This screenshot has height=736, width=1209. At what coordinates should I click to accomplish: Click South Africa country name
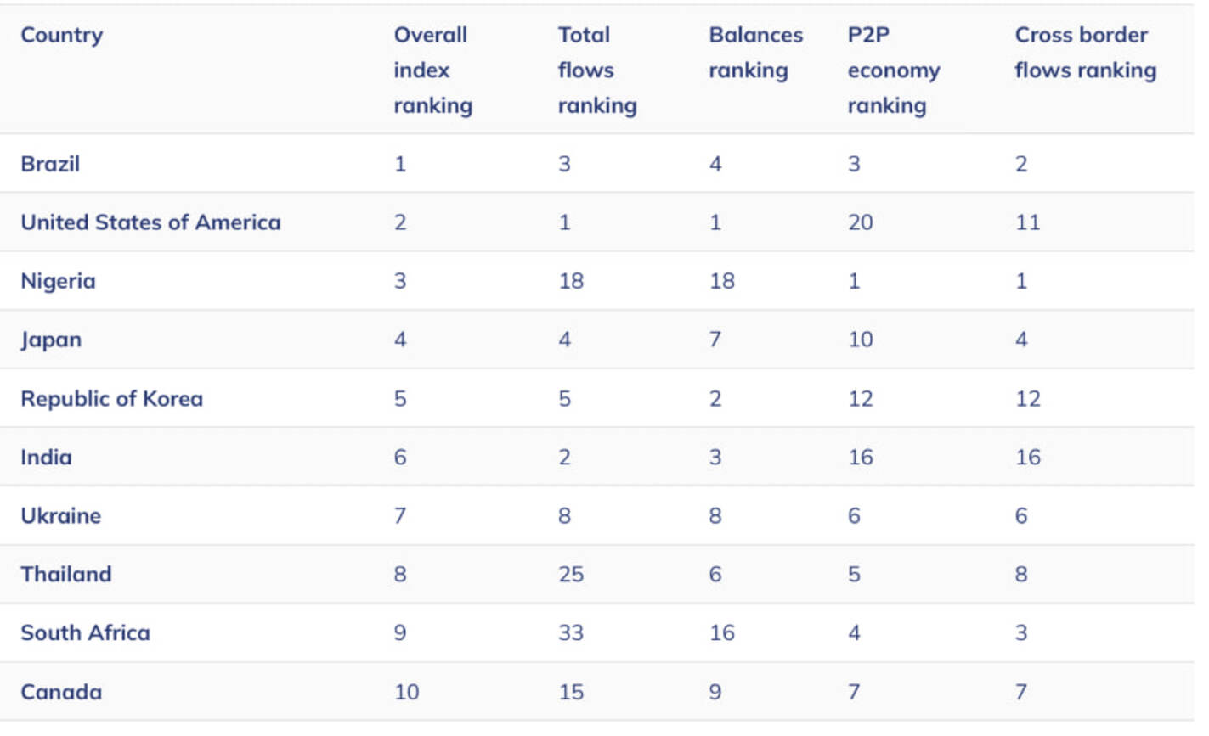(85, 633)
